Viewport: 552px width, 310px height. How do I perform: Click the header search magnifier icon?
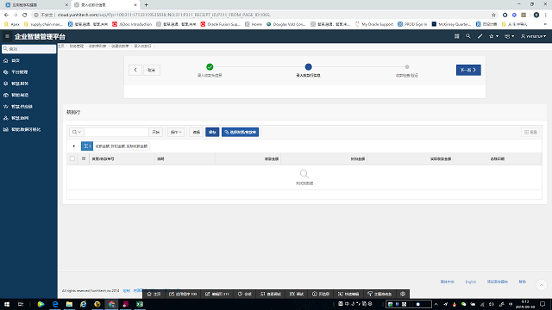[467, 36]
